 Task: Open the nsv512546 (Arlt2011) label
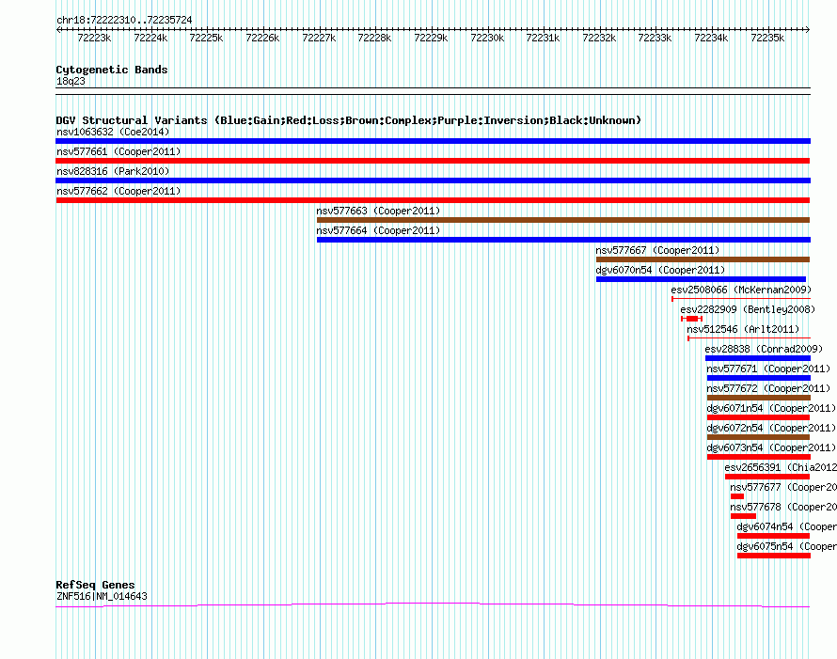pyautogui.click(x=743, y=329)
